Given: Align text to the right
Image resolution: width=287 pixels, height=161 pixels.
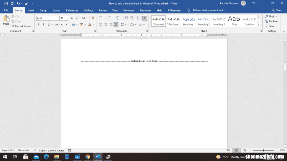Looking at the screenshot, I should pos(111,25).
